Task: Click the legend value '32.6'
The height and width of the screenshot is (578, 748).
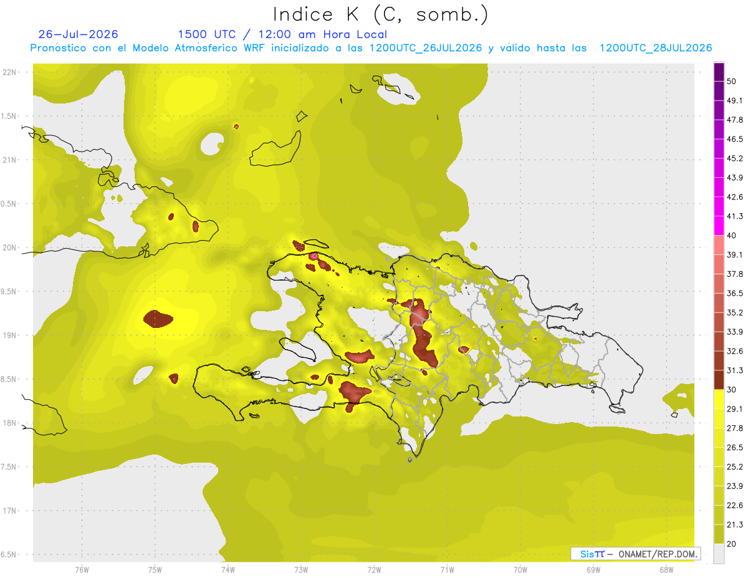Action: 735,351
